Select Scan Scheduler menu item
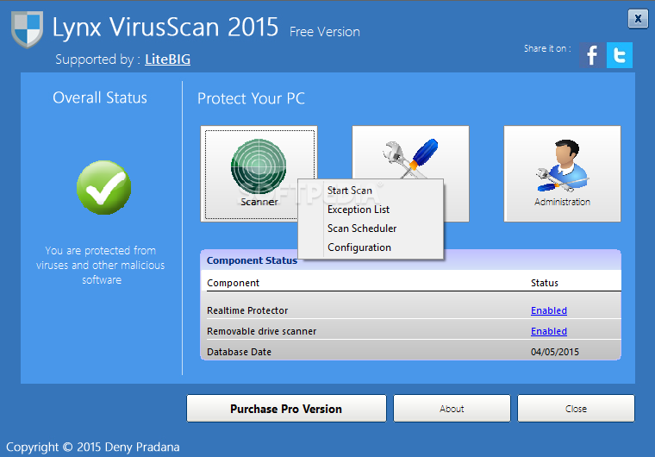 371,228
